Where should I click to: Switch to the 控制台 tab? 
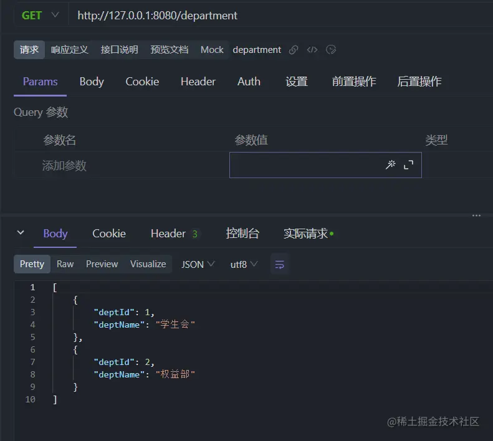coord(242,234)
